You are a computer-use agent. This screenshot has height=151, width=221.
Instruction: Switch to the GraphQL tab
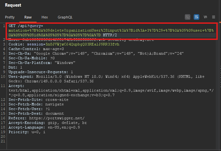[x=65, y=17]
